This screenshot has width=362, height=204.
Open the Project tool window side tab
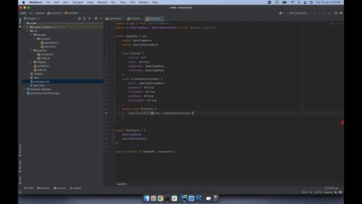tap(20, 23)
